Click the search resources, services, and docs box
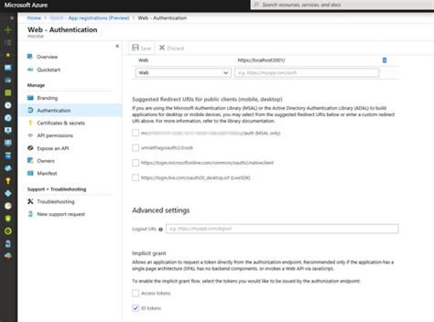The width and height of the screenshot is (434, 322). (342, 5)
